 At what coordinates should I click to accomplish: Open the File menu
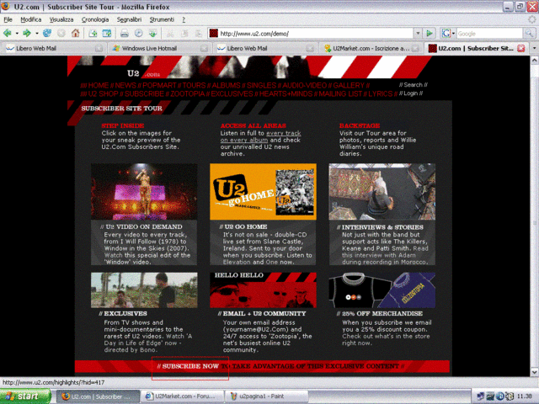[8, 19]
